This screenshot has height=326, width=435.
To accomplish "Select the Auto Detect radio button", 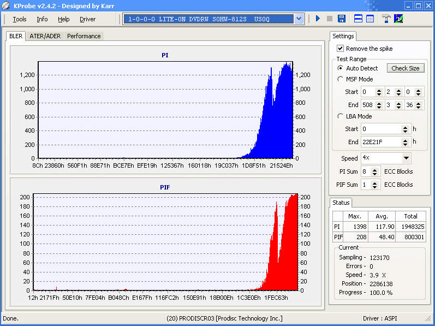I will pos(340,68).
